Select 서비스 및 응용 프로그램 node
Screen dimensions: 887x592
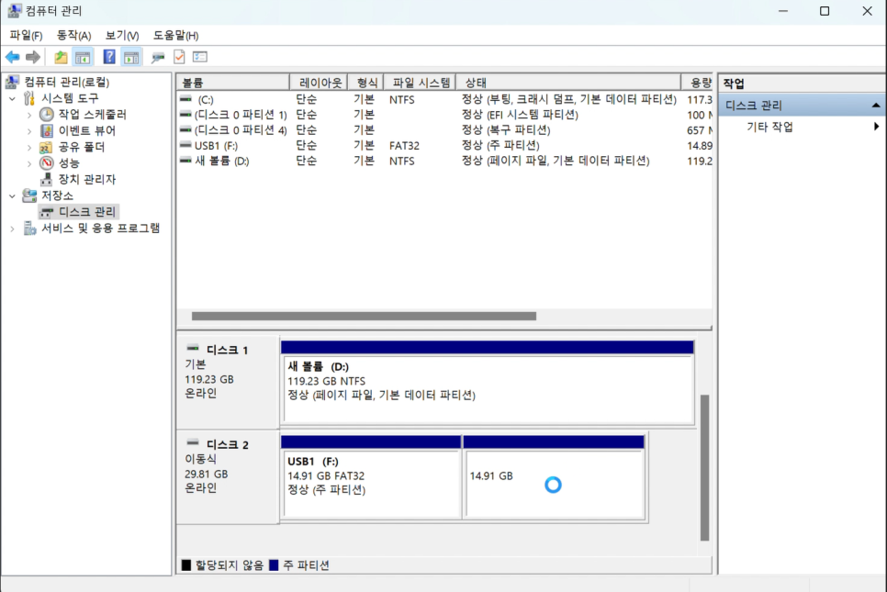pos(101,229)
